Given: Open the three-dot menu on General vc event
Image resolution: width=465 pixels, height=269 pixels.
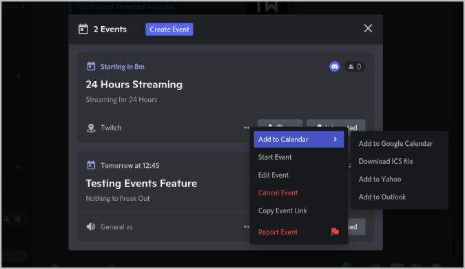Looking at the screenshot, I should 247,226.
